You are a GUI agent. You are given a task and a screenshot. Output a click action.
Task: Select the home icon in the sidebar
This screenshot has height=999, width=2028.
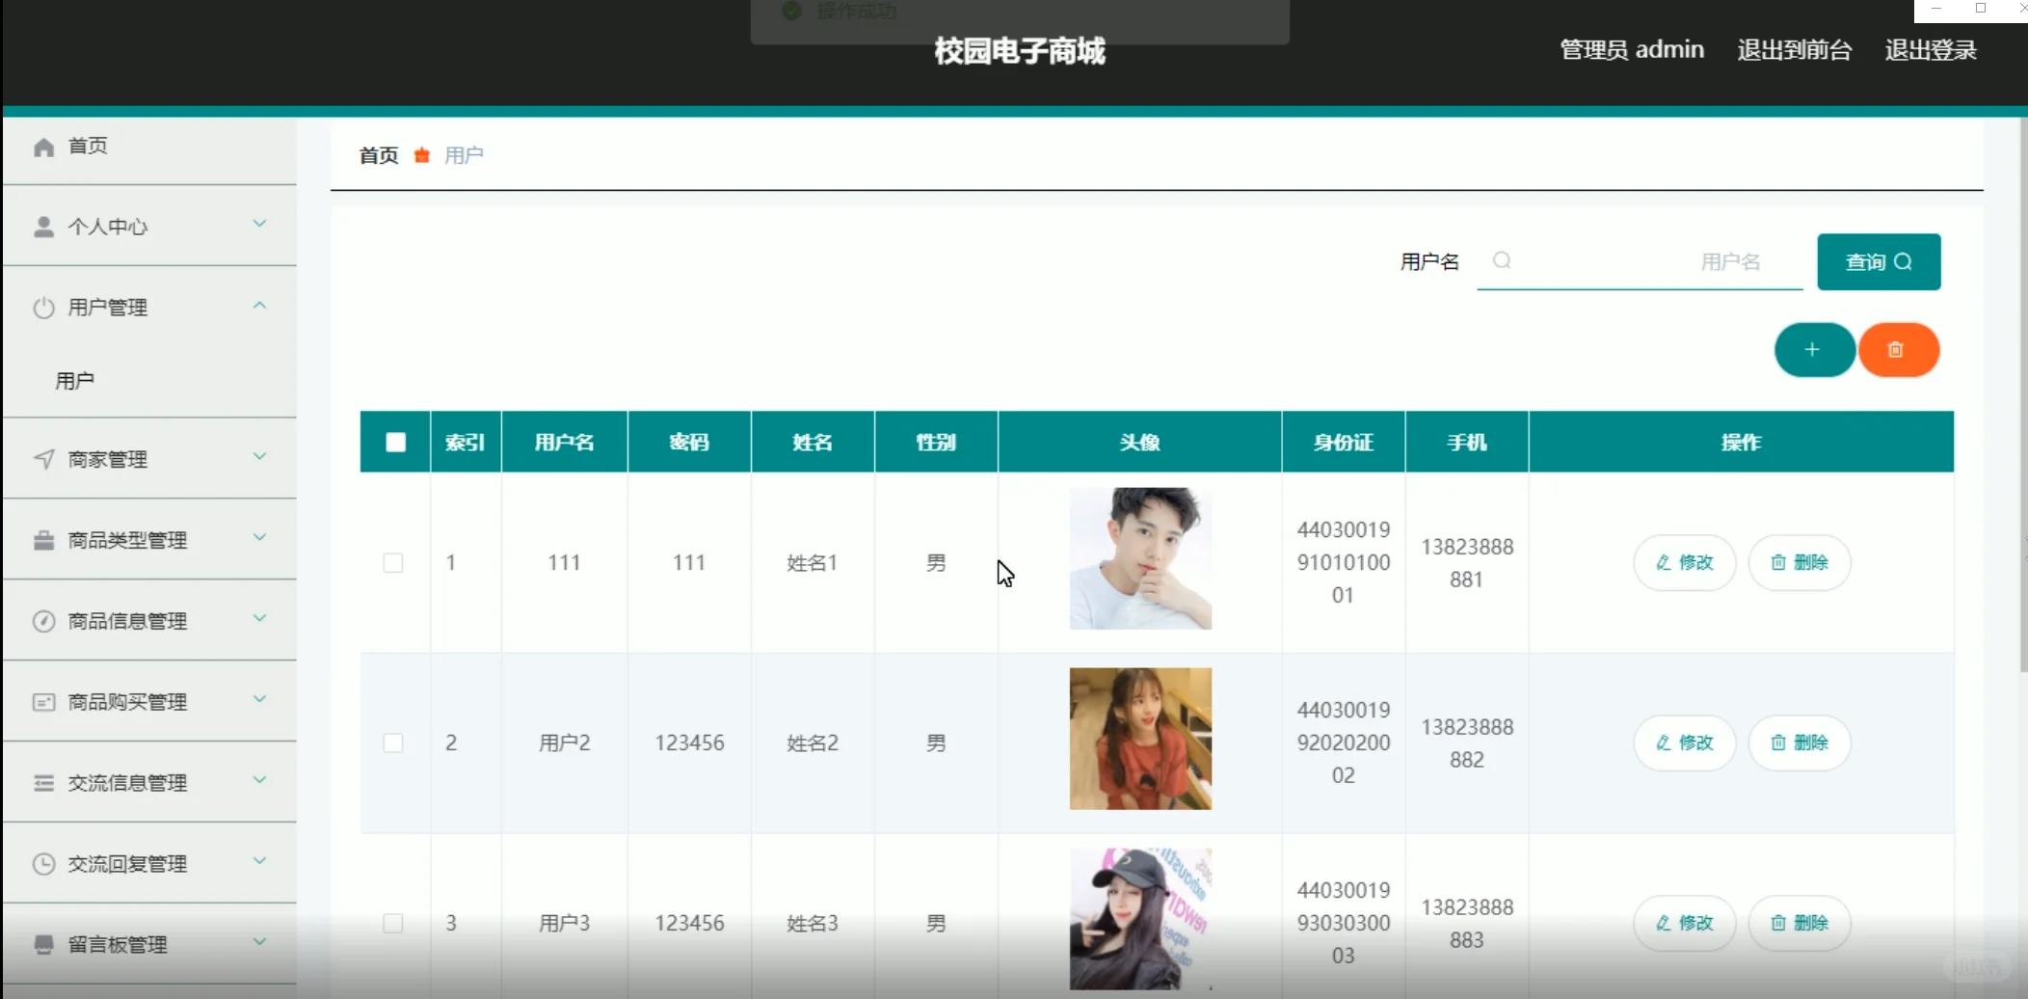[42, 146]
